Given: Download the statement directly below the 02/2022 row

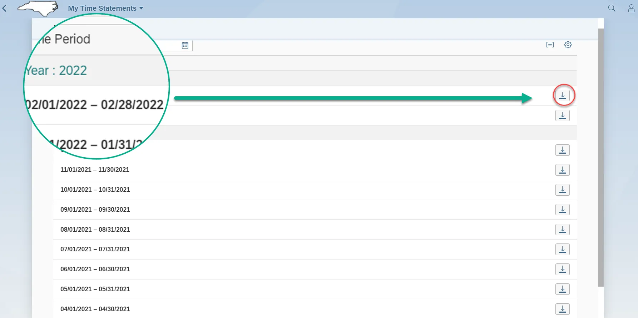Looking at the screenshot, I should click(x=563, y=116).
